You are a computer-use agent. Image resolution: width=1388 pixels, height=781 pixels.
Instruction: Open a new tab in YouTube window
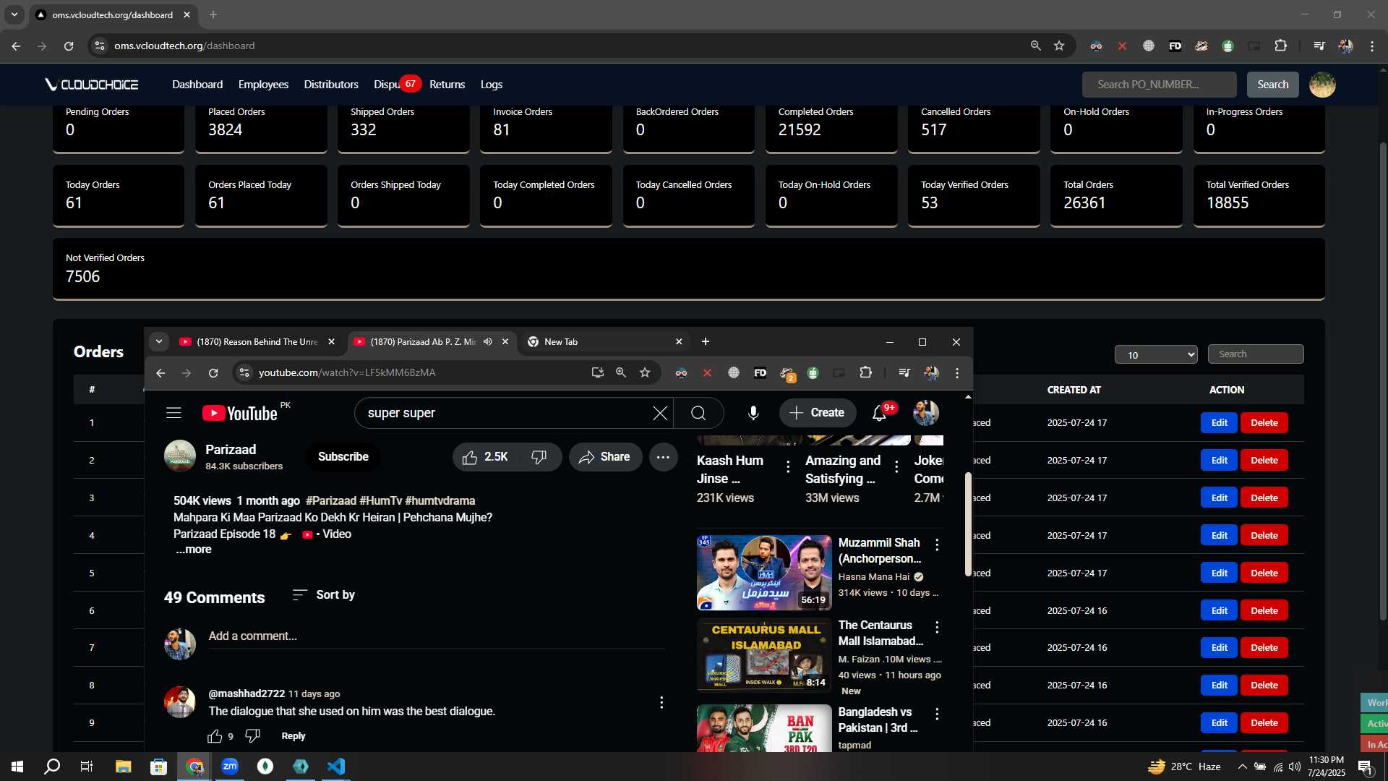click(706, 342)
